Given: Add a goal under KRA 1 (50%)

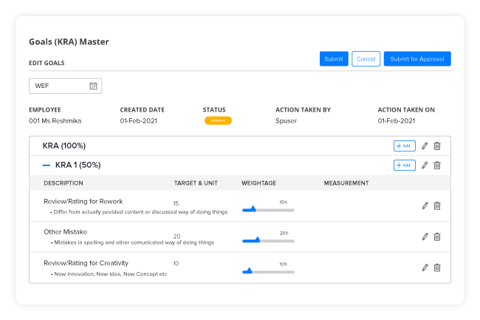Looking at the screenshot, I should [x=404, y=166].
